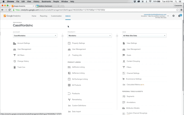Click the Channel Settings icon
Image resolution: width=184 pixels, height=115 pixels.
coord(124,73)
